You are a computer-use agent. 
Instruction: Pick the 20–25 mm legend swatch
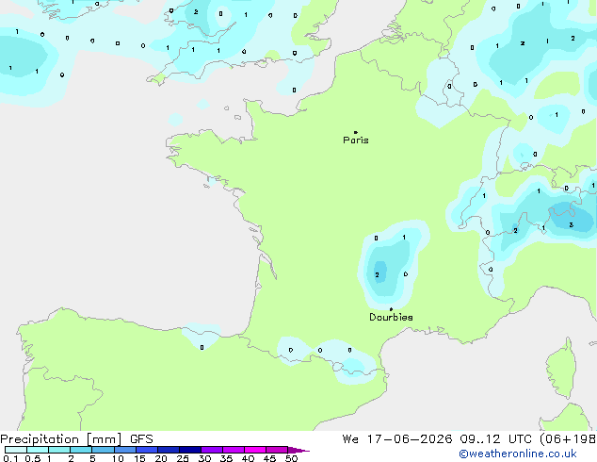[x=168, y=450]
